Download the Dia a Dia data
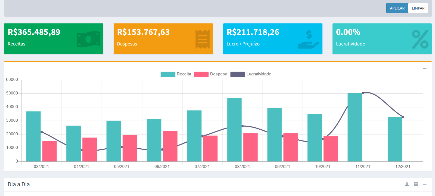435x196 pixels. click(x=407, y=184)
